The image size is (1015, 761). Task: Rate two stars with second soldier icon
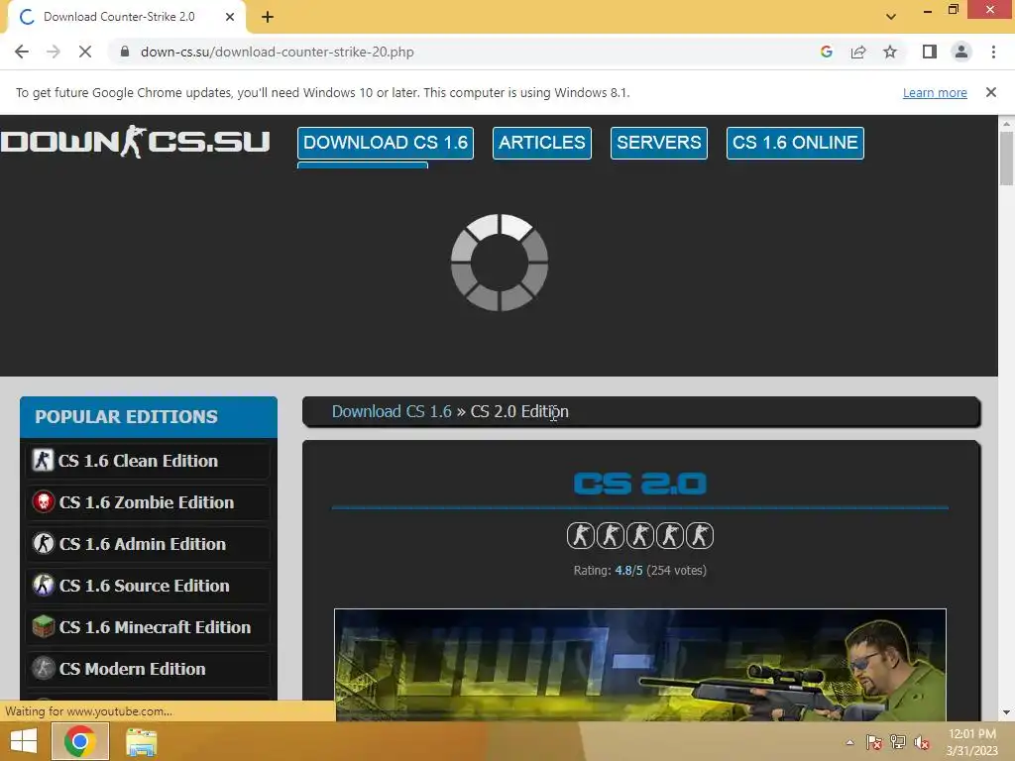[610, 536]
